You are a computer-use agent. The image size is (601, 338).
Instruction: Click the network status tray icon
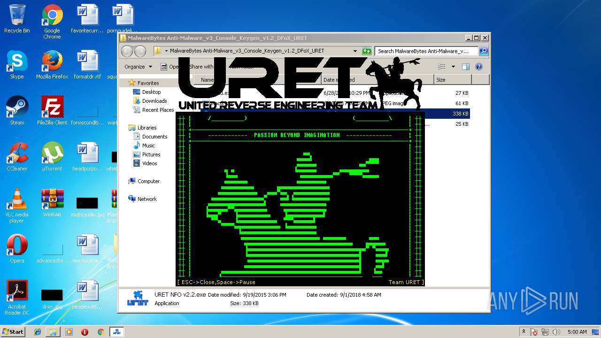[545, 332]
